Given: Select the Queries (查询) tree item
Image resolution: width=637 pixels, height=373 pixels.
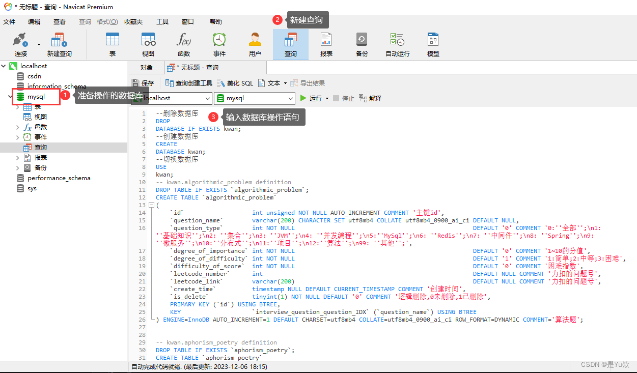Looking at the screenshot, I should [x=41, y=148].
